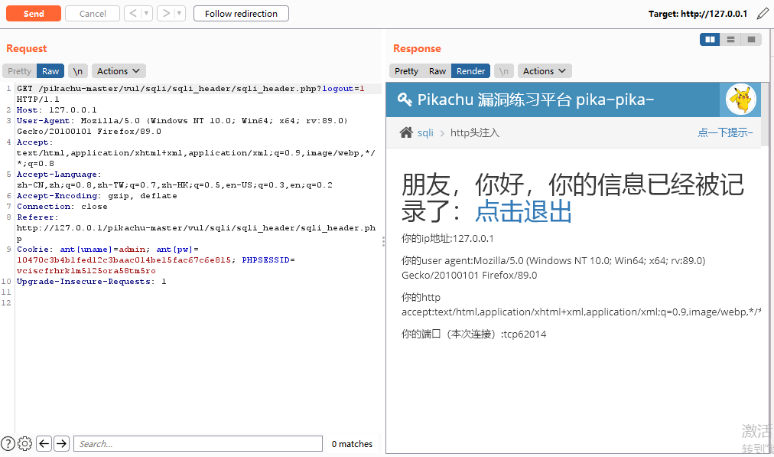The width and height of the screenshot is (774, 457).
Task: Click the request Search input field
Action: (198, 444)
